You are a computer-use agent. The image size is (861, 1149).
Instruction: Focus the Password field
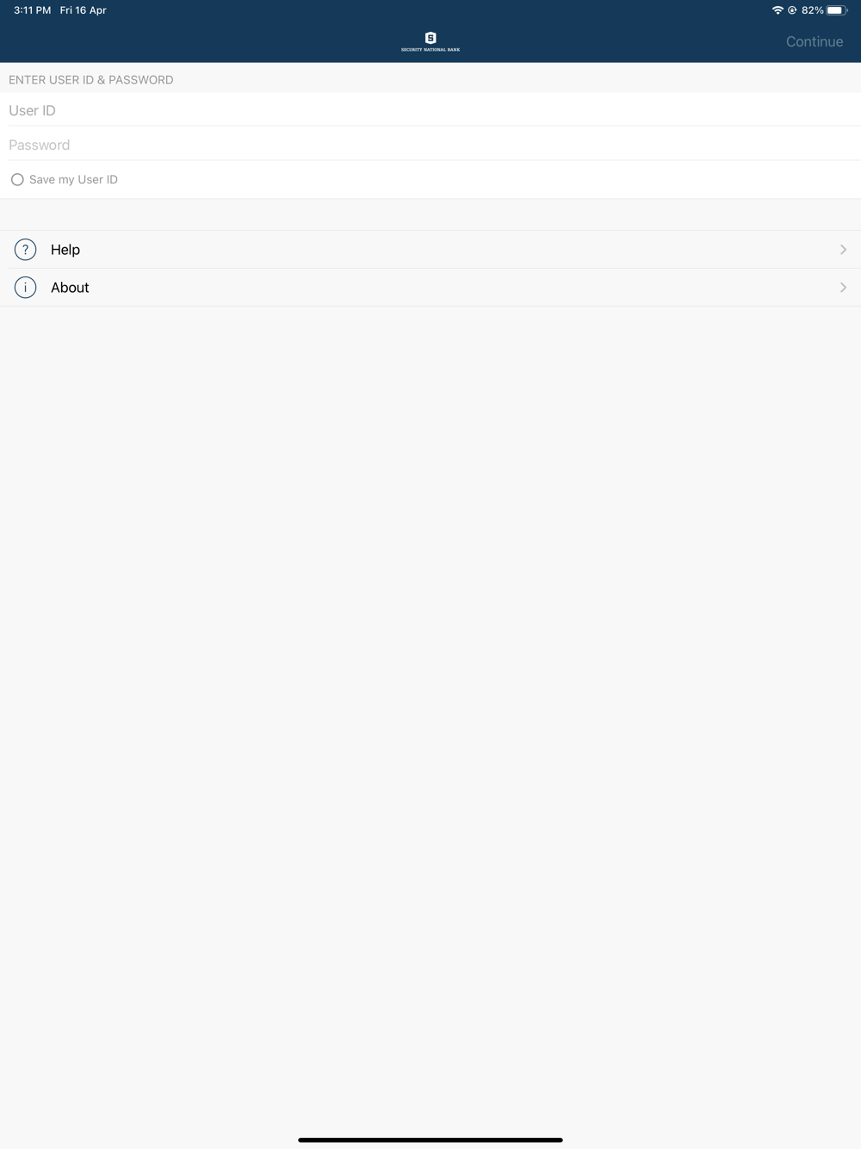click(430, 145)
